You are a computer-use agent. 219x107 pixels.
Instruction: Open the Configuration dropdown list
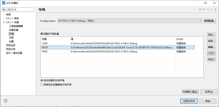pos(200,21)
